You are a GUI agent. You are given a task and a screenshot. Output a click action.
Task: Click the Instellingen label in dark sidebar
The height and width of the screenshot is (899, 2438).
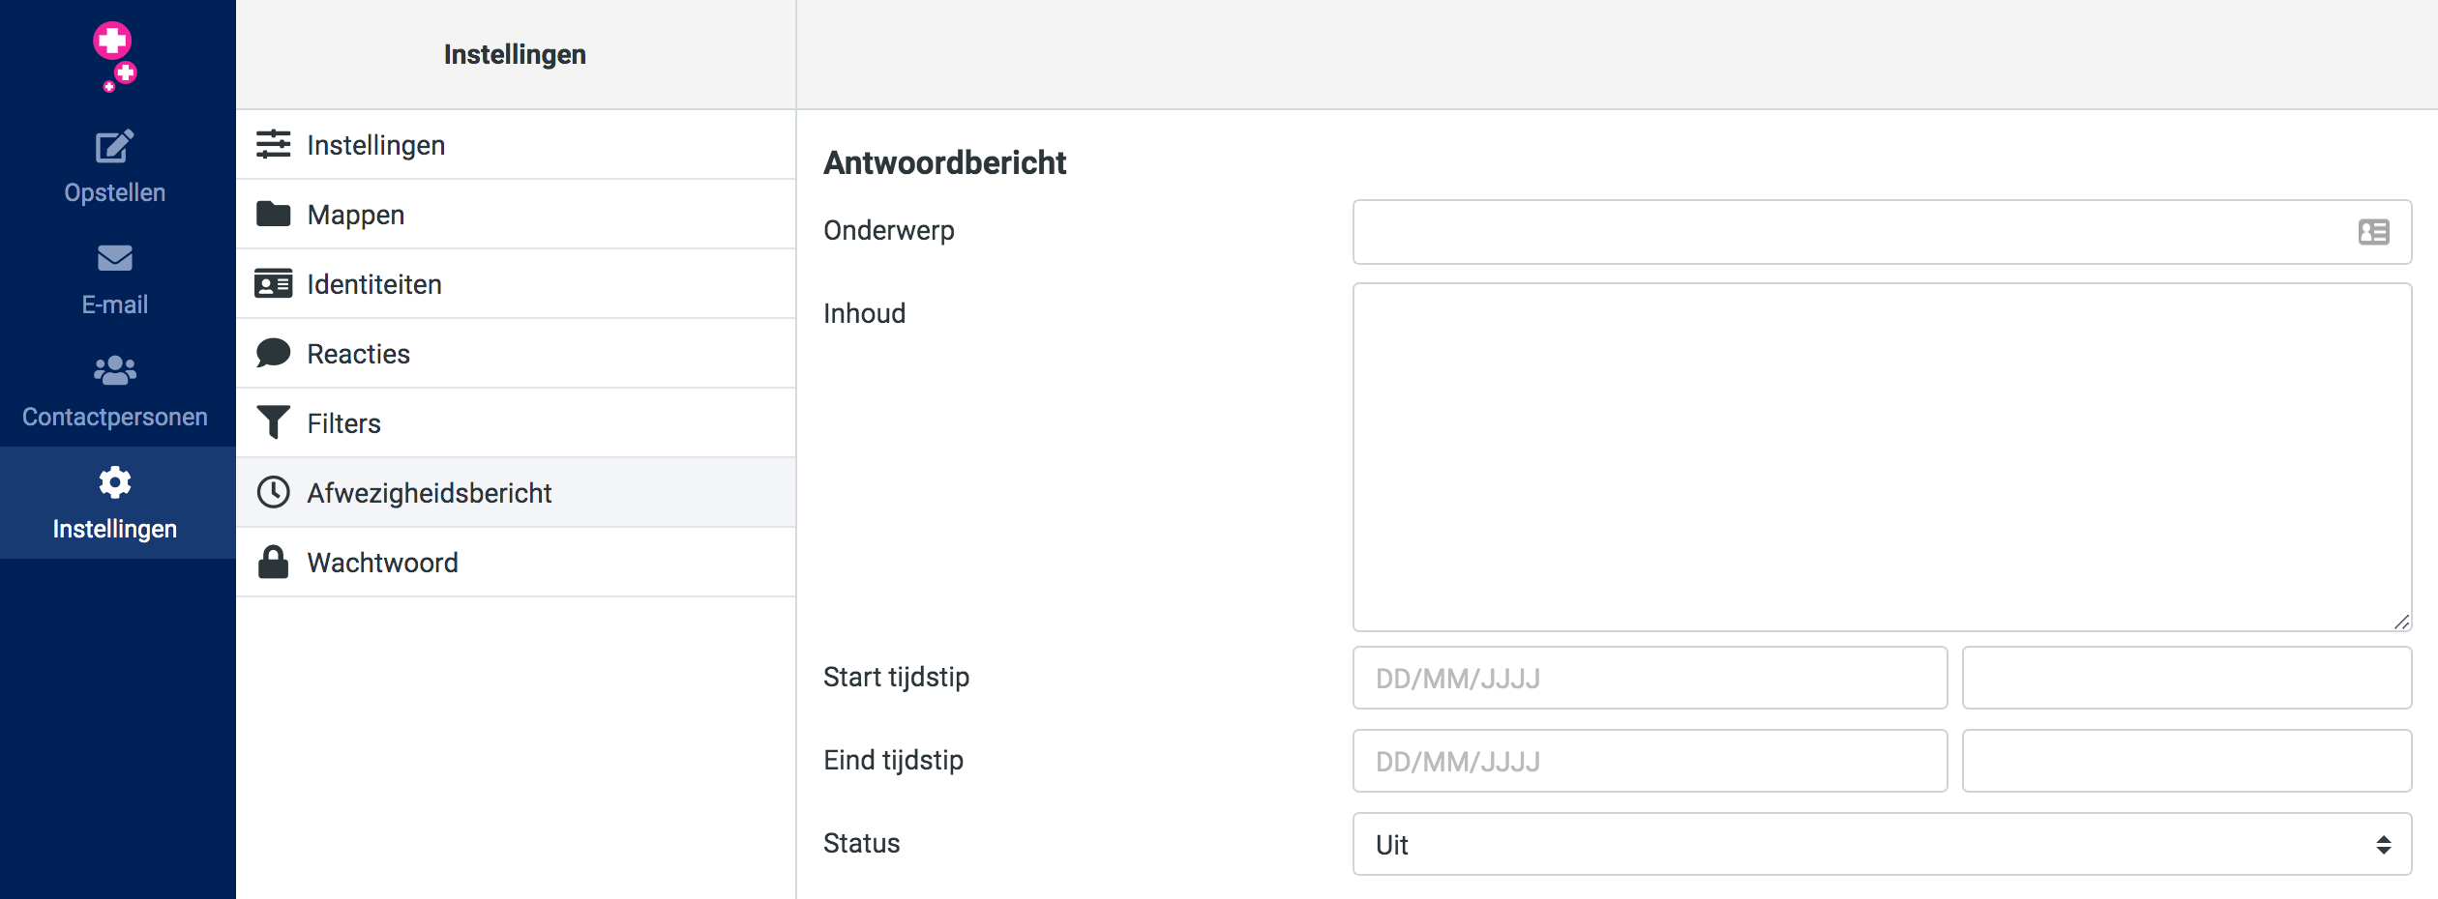[x=114, y=529]
